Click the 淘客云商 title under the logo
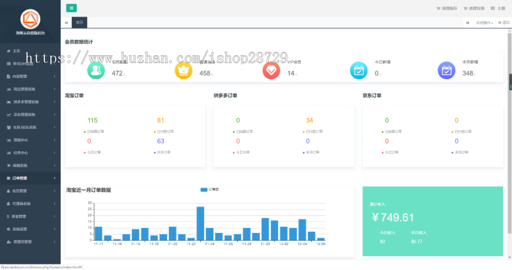512x270 pixels. (30, 33)
